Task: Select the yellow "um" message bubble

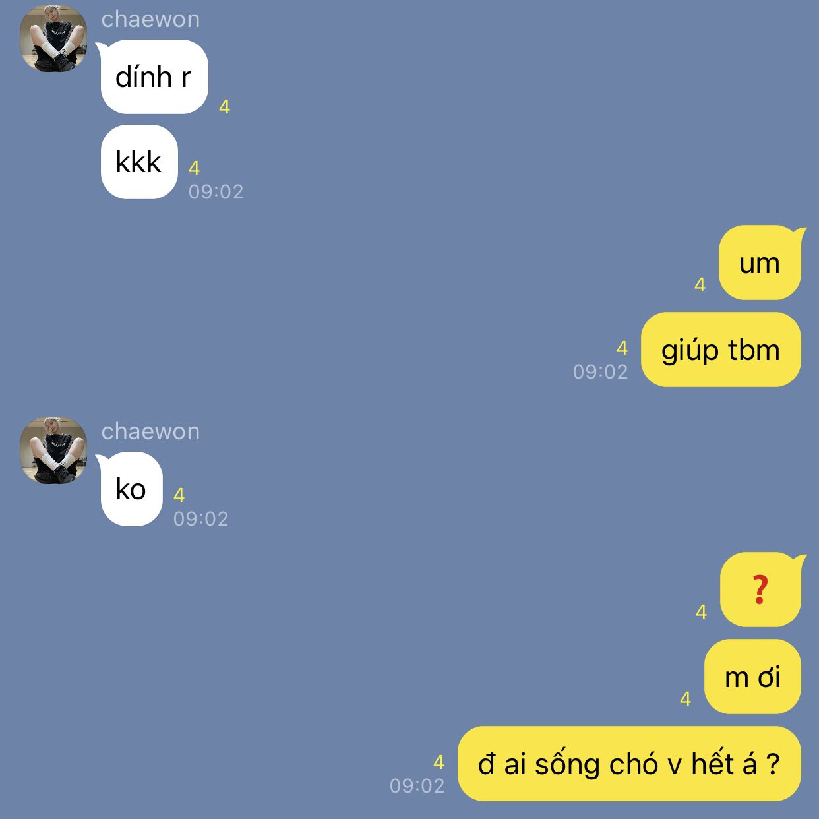Action: point(760,262)
